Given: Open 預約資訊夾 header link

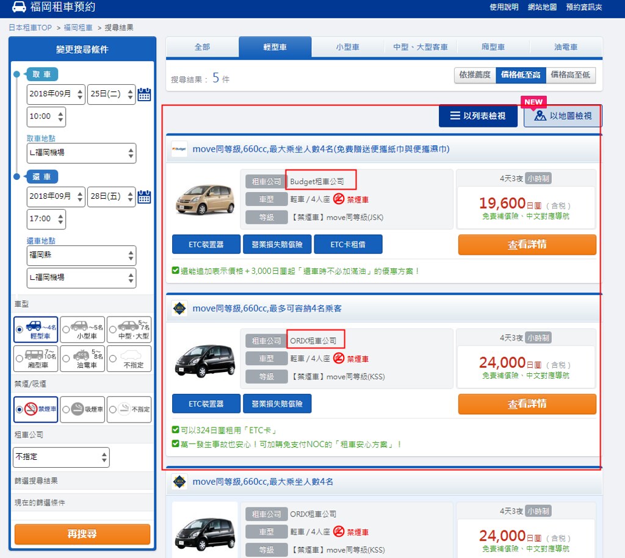Looking at the screenshot, I should pos(584,7).
